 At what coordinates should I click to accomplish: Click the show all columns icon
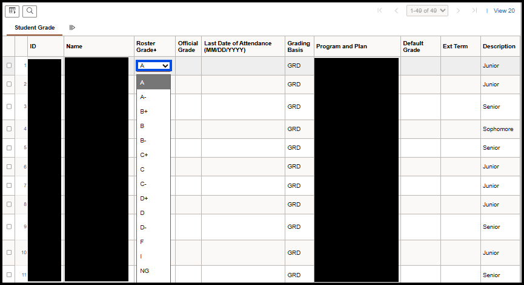click(x=72, y=28)
